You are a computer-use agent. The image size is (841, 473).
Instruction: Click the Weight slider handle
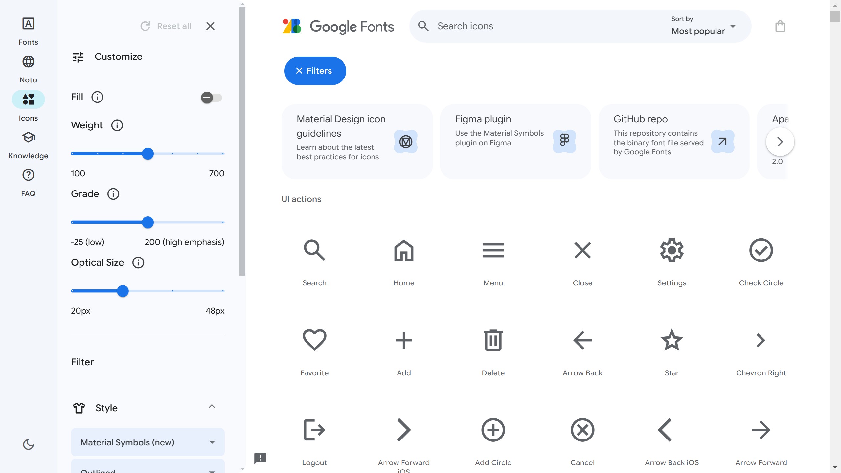point(148,154)
